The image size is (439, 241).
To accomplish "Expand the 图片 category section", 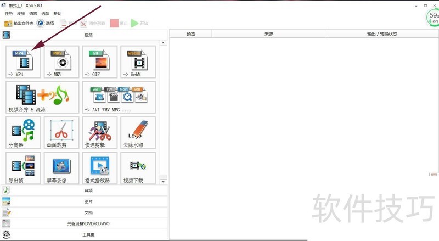I will [85, 201].
